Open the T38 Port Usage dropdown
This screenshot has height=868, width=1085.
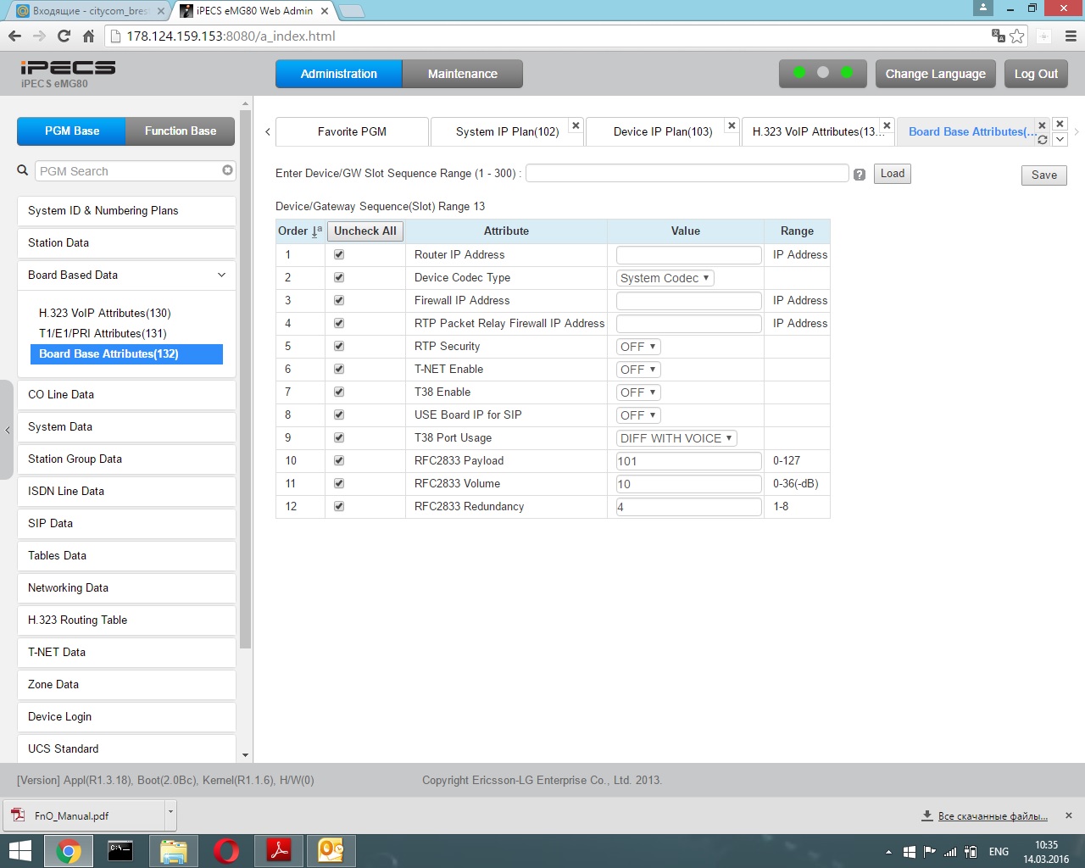pos(676,438)
